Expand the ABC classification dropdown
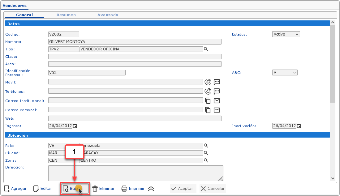The image size is (340, 196). 285,73
